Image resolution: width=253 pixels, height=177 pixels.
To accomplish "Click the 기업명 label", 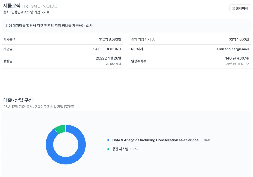I will (x=8, y=49).
